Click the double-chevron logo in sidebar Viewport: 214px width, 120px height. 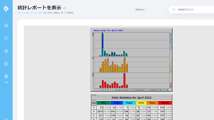6,9
